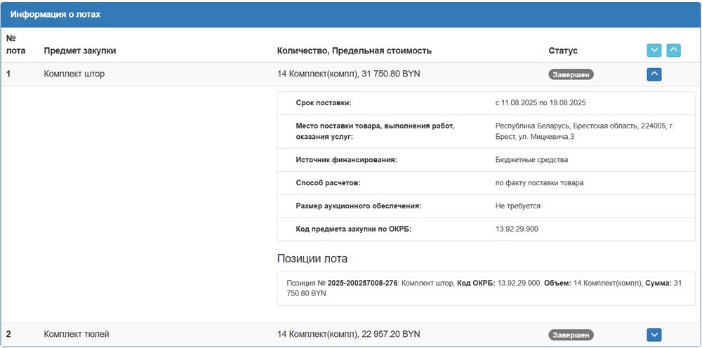Click the delivery period dates value
Viewport: 702px width, 348px height.
(x=540, y=103)
